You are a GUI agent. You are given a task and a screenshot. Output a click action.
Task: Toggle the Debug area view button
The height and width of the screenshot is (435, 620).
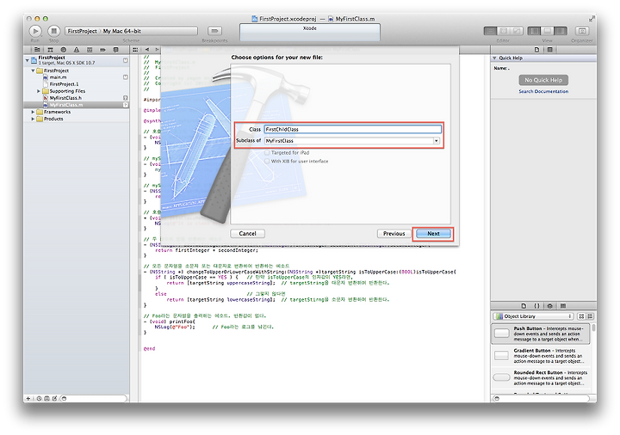pos(548,31)
